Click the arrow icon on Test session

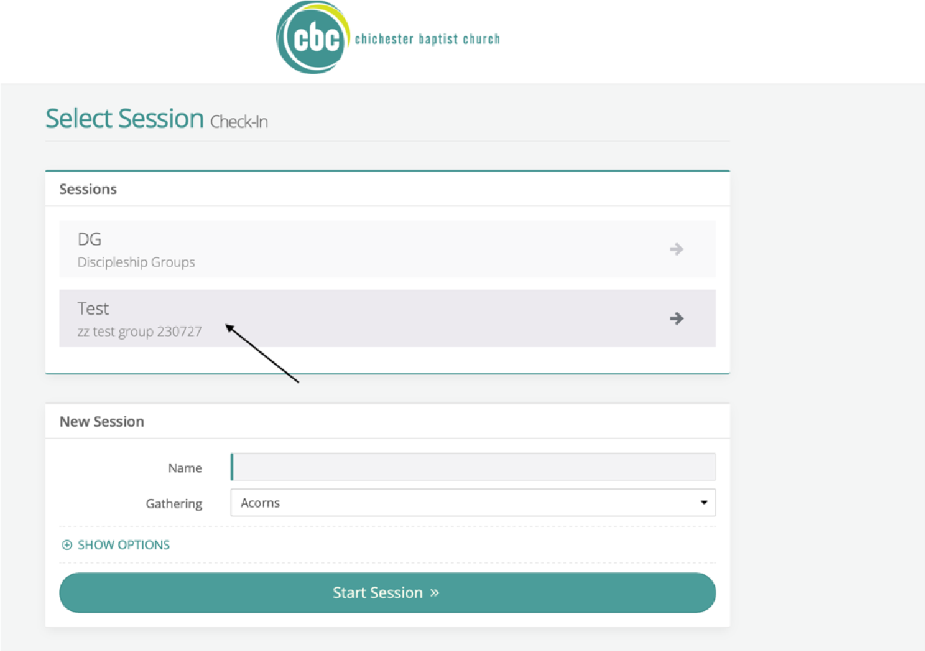click(x=676, y=318)
